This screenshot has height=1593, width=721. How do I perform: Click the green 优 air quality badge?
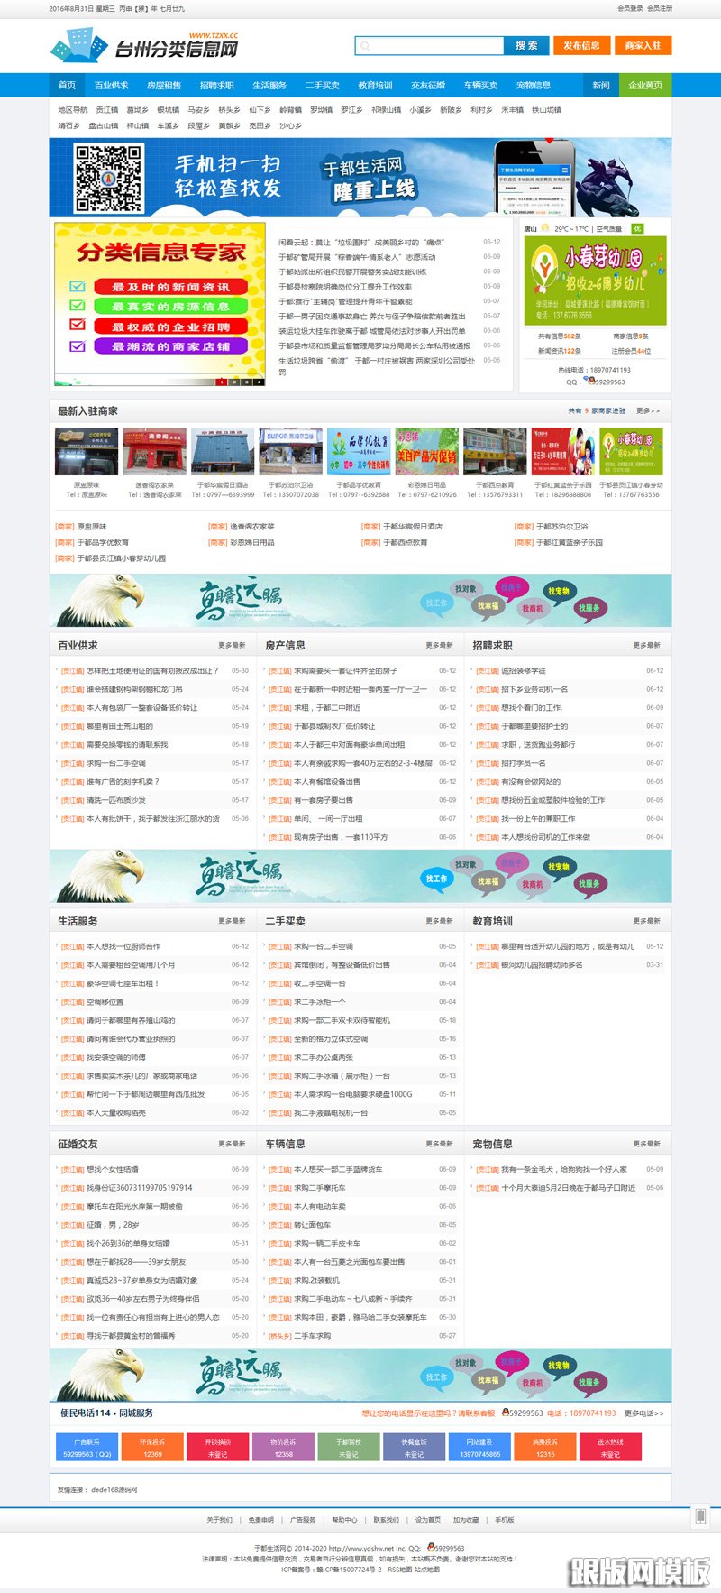pyautogui.click(x=637, y=228)
